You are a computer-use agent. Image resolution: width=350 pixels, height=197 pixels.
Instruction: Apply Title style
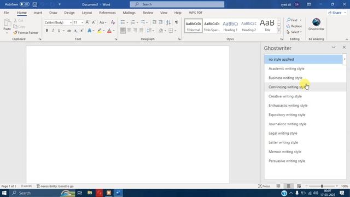click(x=267, y=26)
